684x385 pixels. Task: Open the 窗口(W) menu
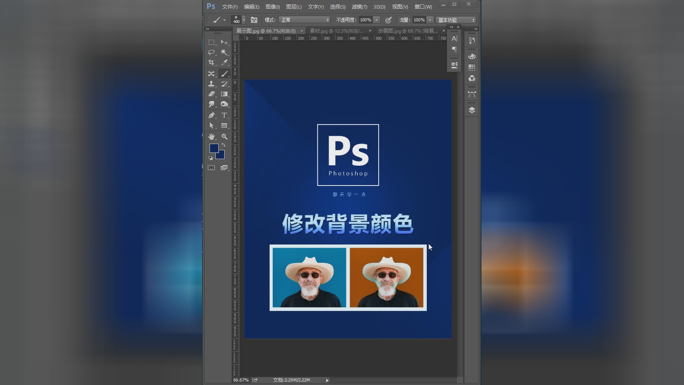(423, 7)
